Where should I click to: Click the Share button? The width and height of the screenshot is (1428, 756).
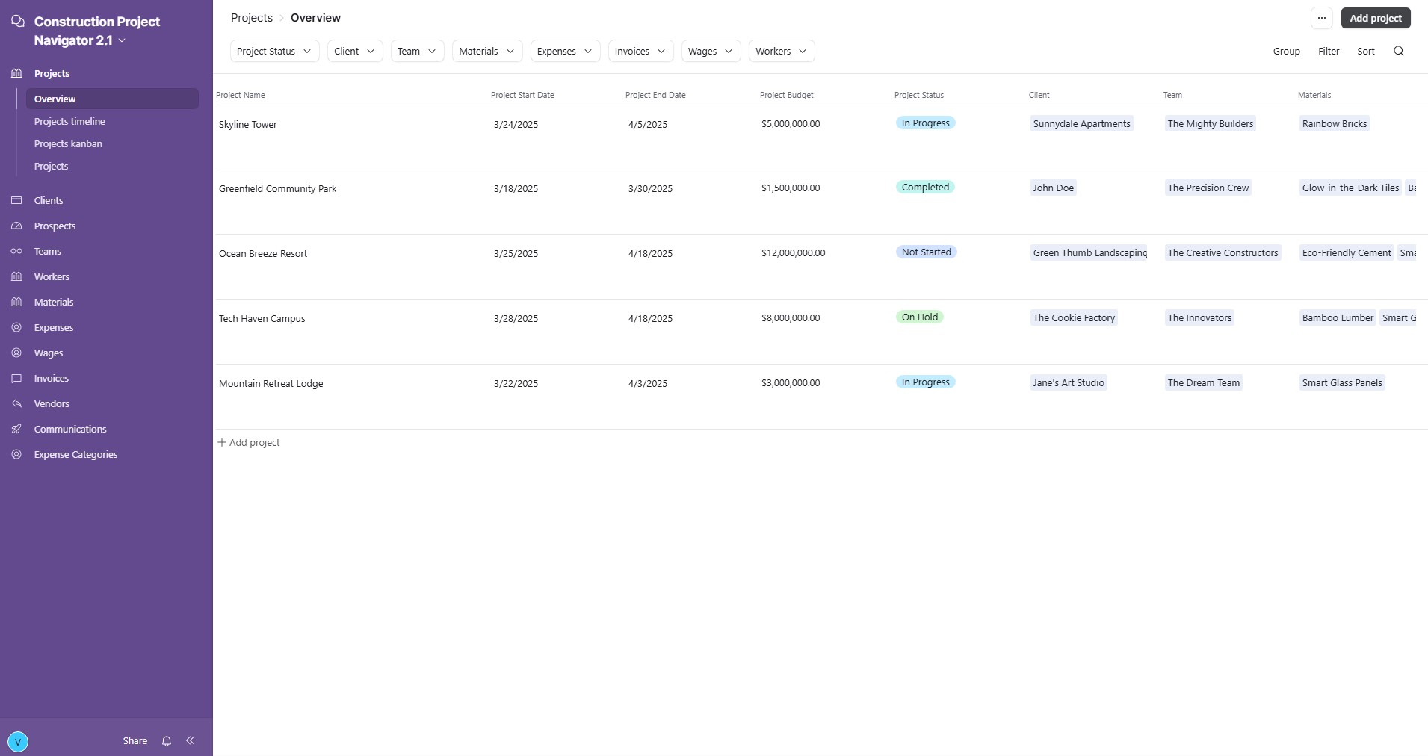[135, 740]
